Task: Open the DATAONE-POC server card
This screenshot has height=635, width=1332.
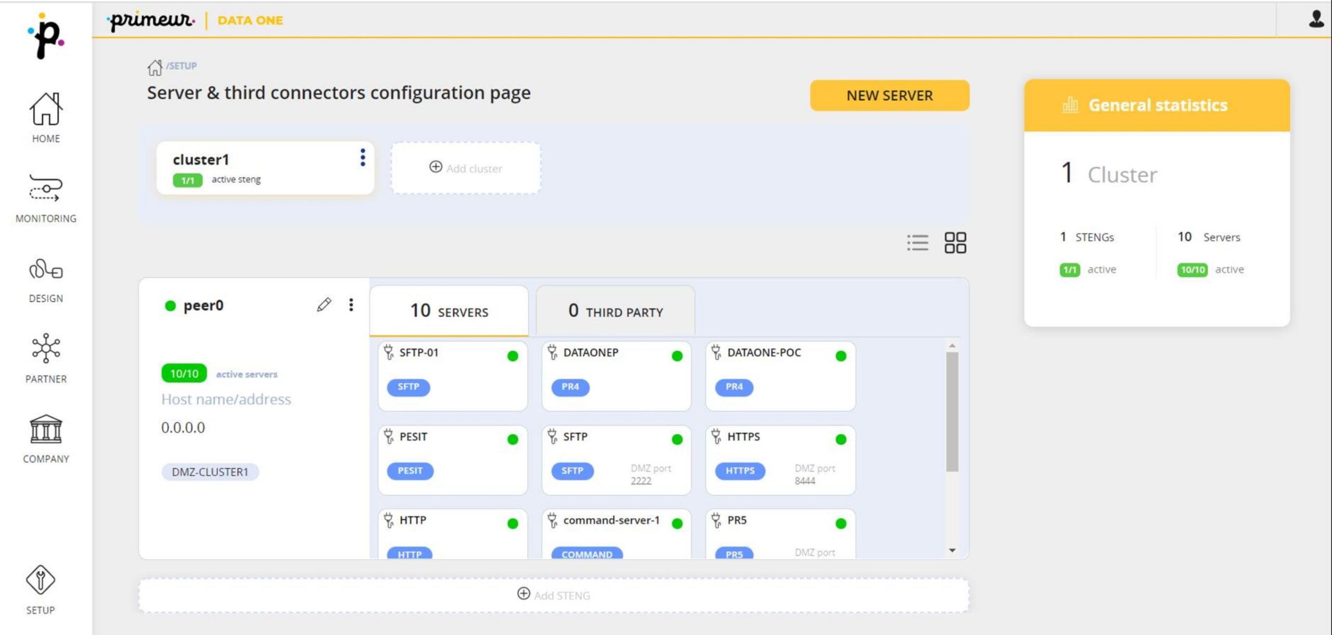Action: tap(780, 376)
